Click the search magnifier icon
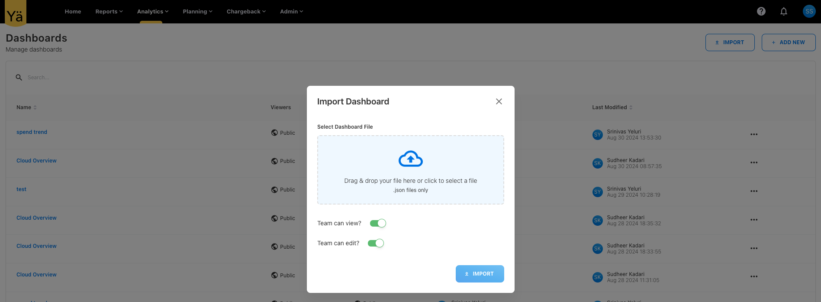 [19, 78]
